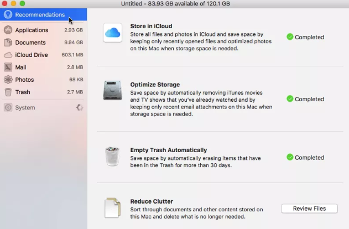Open the Documents category

[43, 42]
